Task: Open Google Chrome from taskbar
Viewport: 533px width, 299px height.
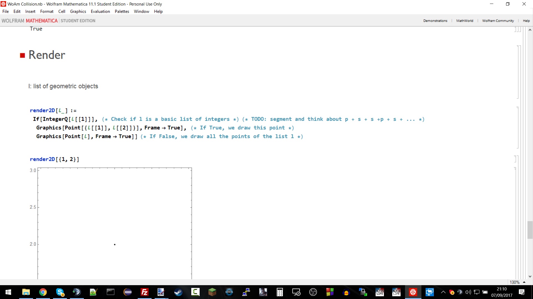Action: point(43,292)
